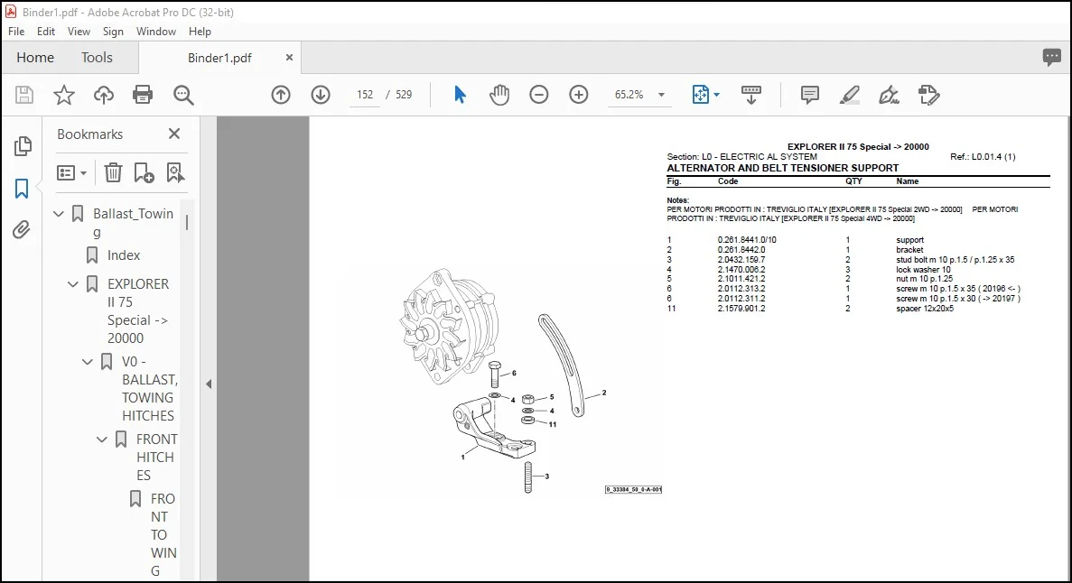
Task: Select the Ballast_Towing bookmark label
Action: [x=134, y=223]
